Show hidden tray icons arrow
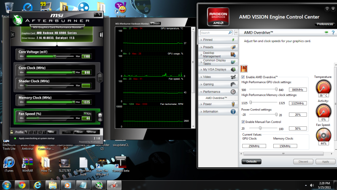The height and width of the screenshot is (190, 337). pos(306,185)
